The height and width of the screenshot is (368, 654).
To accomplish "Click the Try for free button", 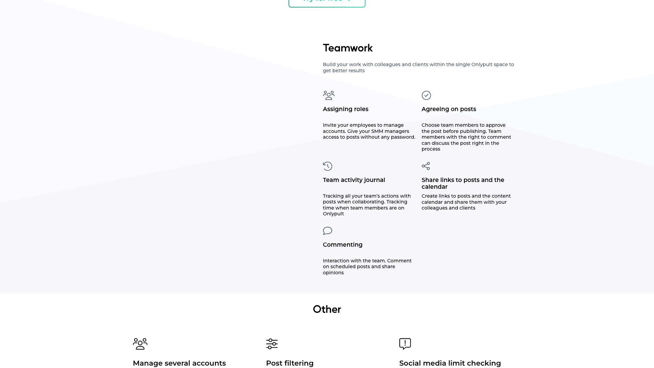I will [327, 2].
